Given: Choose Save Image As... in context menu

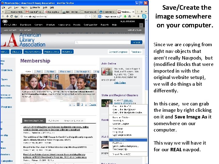Looking at the screenshot, I should coord(128,140).
